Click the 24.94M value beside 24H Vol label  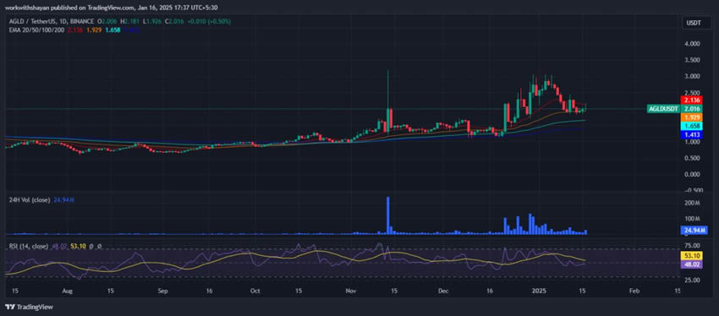click(x=63, y=199)
